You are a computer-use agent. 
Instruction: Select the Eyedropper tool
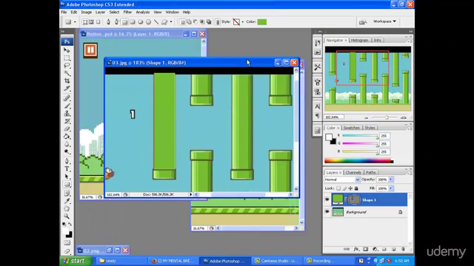[x=67, y=201]
